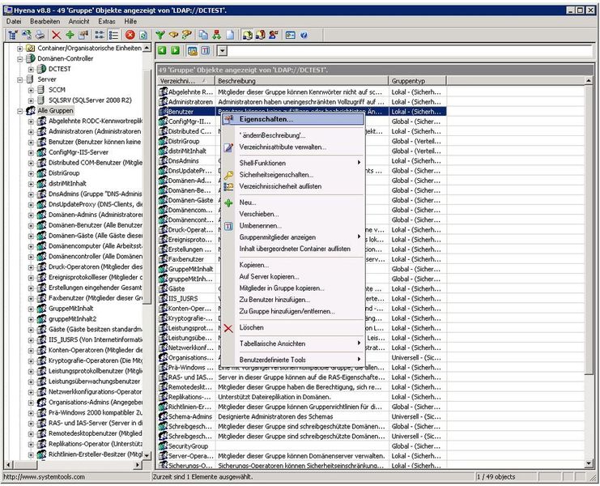Viewport: 600px width, 486px height.
Task: Click the server icon next to SCCM
Action: coord(40,90)
